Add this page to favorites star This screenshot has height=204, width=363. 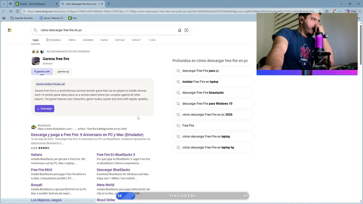(x=320, y=11)
